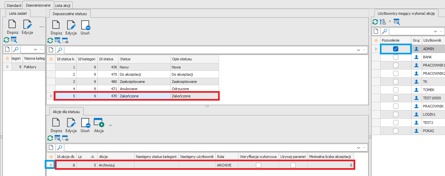
Task: Switch to the Standard tab
Action: pyautogui.click(x=14, y=6)
